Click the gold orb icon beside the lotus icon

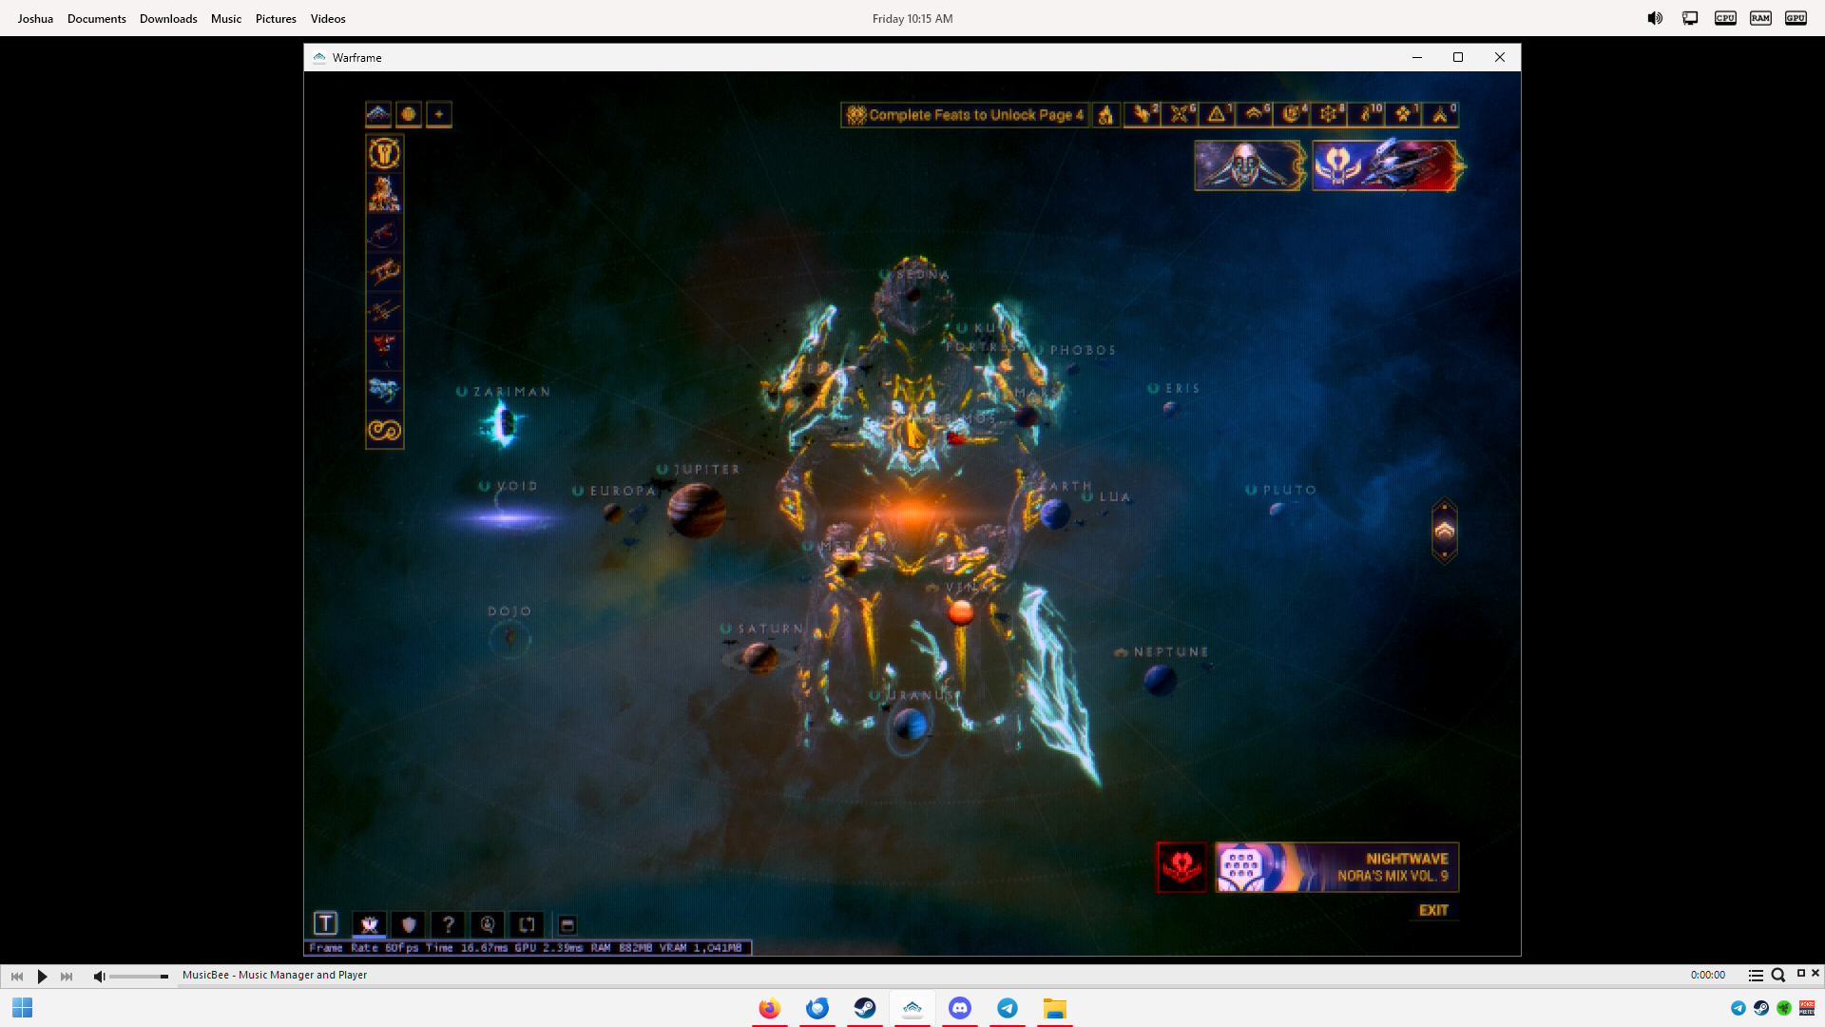pos(409,115)
